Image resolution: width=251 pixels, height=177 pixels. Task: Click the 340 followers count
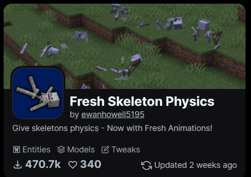91,164
